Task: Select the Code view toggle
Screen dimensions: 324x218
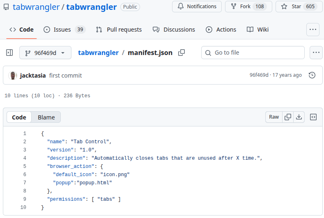Action: (19, 117)
